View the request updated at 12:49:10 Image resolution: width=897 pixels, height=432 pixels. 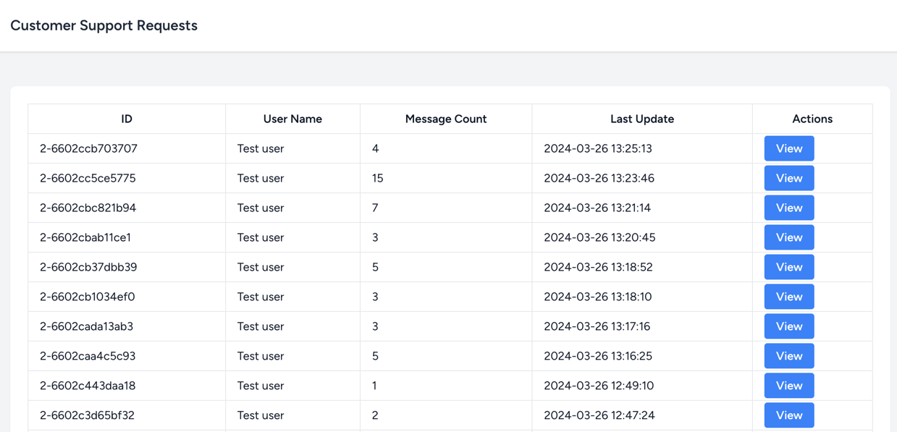click(789, 386)
